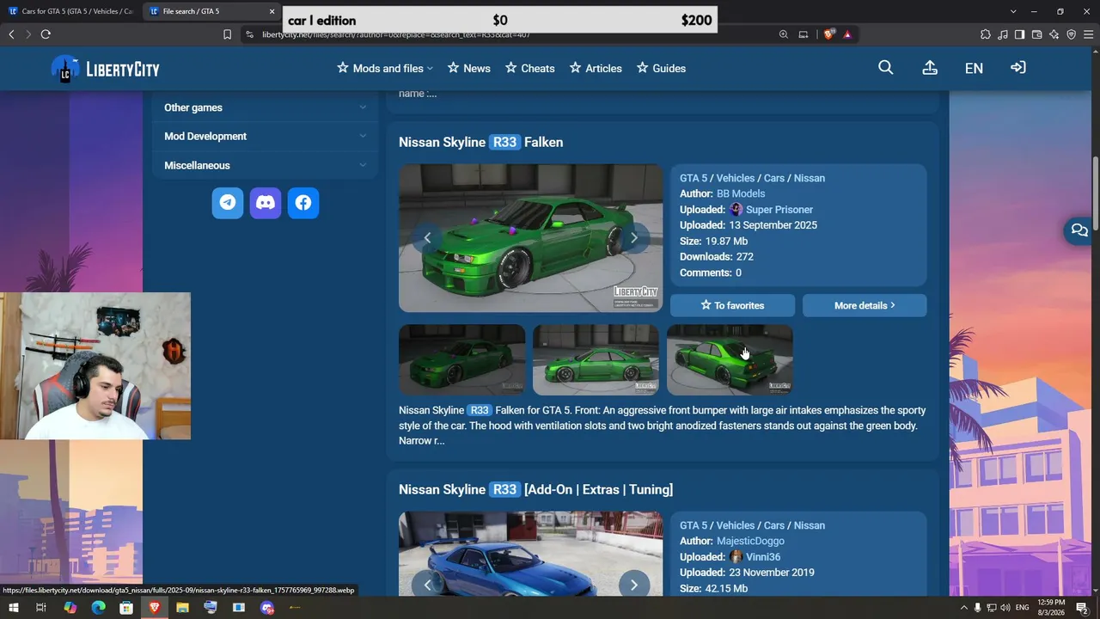Viewport: 1100px width, 619px height.
Task: Open the browser tab search dropdown
Action: (1013, 11)
